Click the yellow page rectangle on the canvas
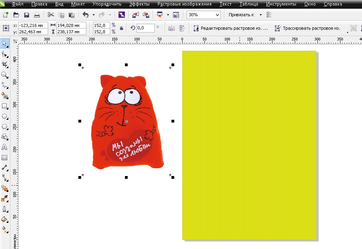 pos(249,145)
